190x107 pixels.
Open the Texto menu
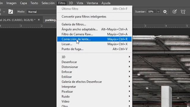[x=34, y=3]
